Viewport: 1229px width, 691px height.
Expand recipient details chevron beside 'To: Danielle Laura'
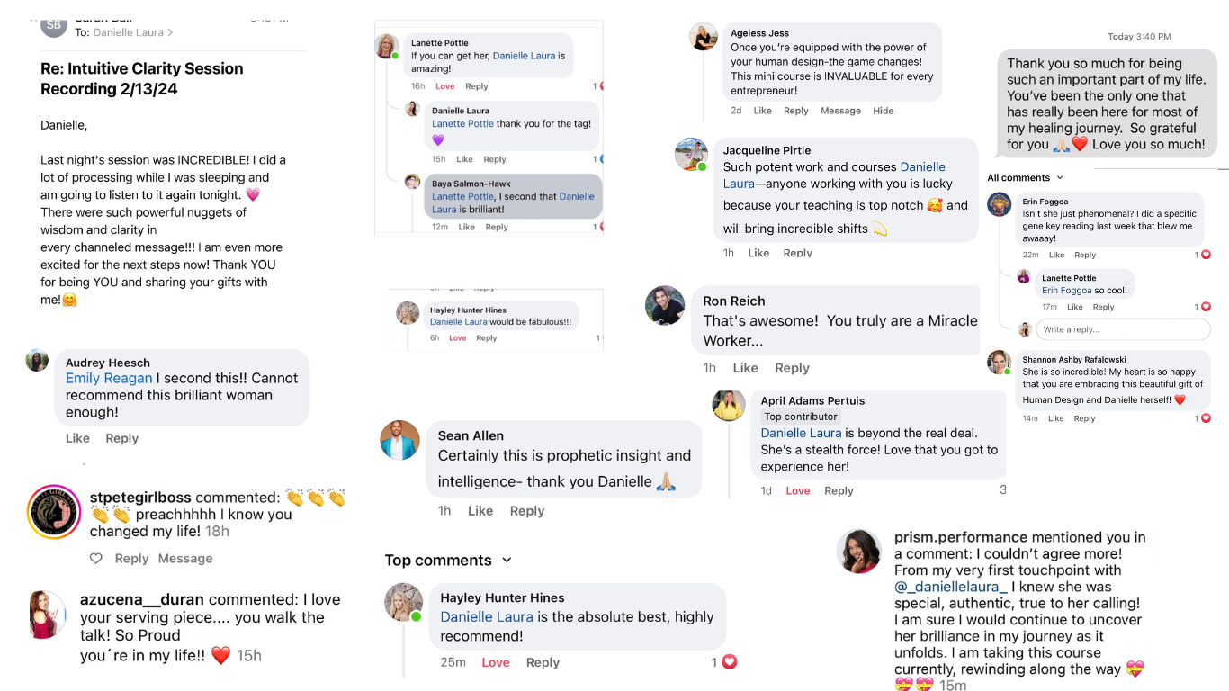[x=171, y=32]
